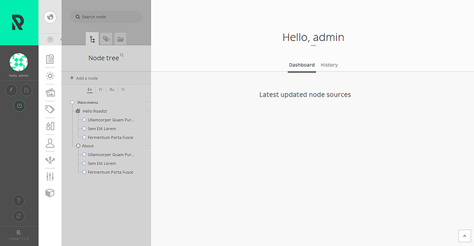Click circle icon of Main menu node

[72, 102]
